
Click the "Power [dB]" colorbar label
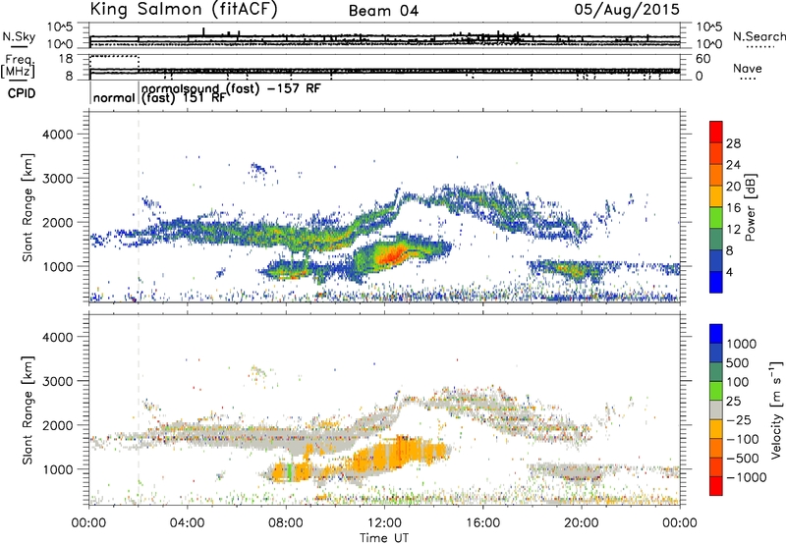tap(751, 207)
